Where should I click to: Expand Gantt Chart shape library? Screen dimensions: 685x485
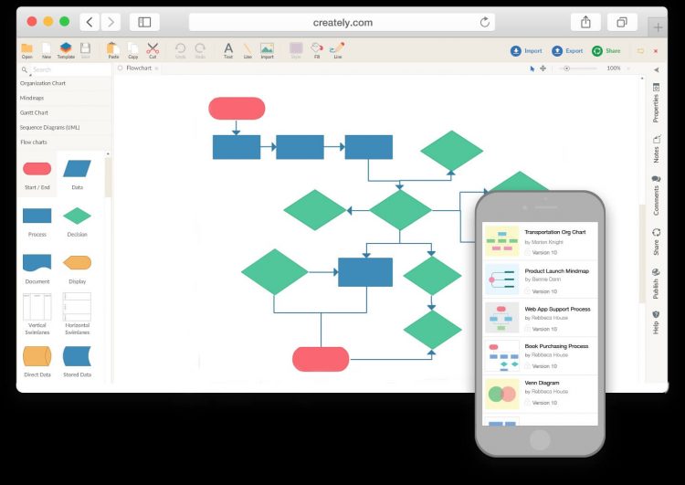click(64, 112)
